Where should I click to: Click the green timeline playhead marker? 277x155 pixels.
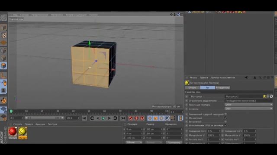pos(11,111)
